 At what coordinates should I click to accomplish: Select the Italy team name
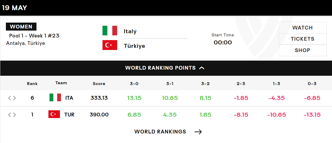(x=130, y=31)
